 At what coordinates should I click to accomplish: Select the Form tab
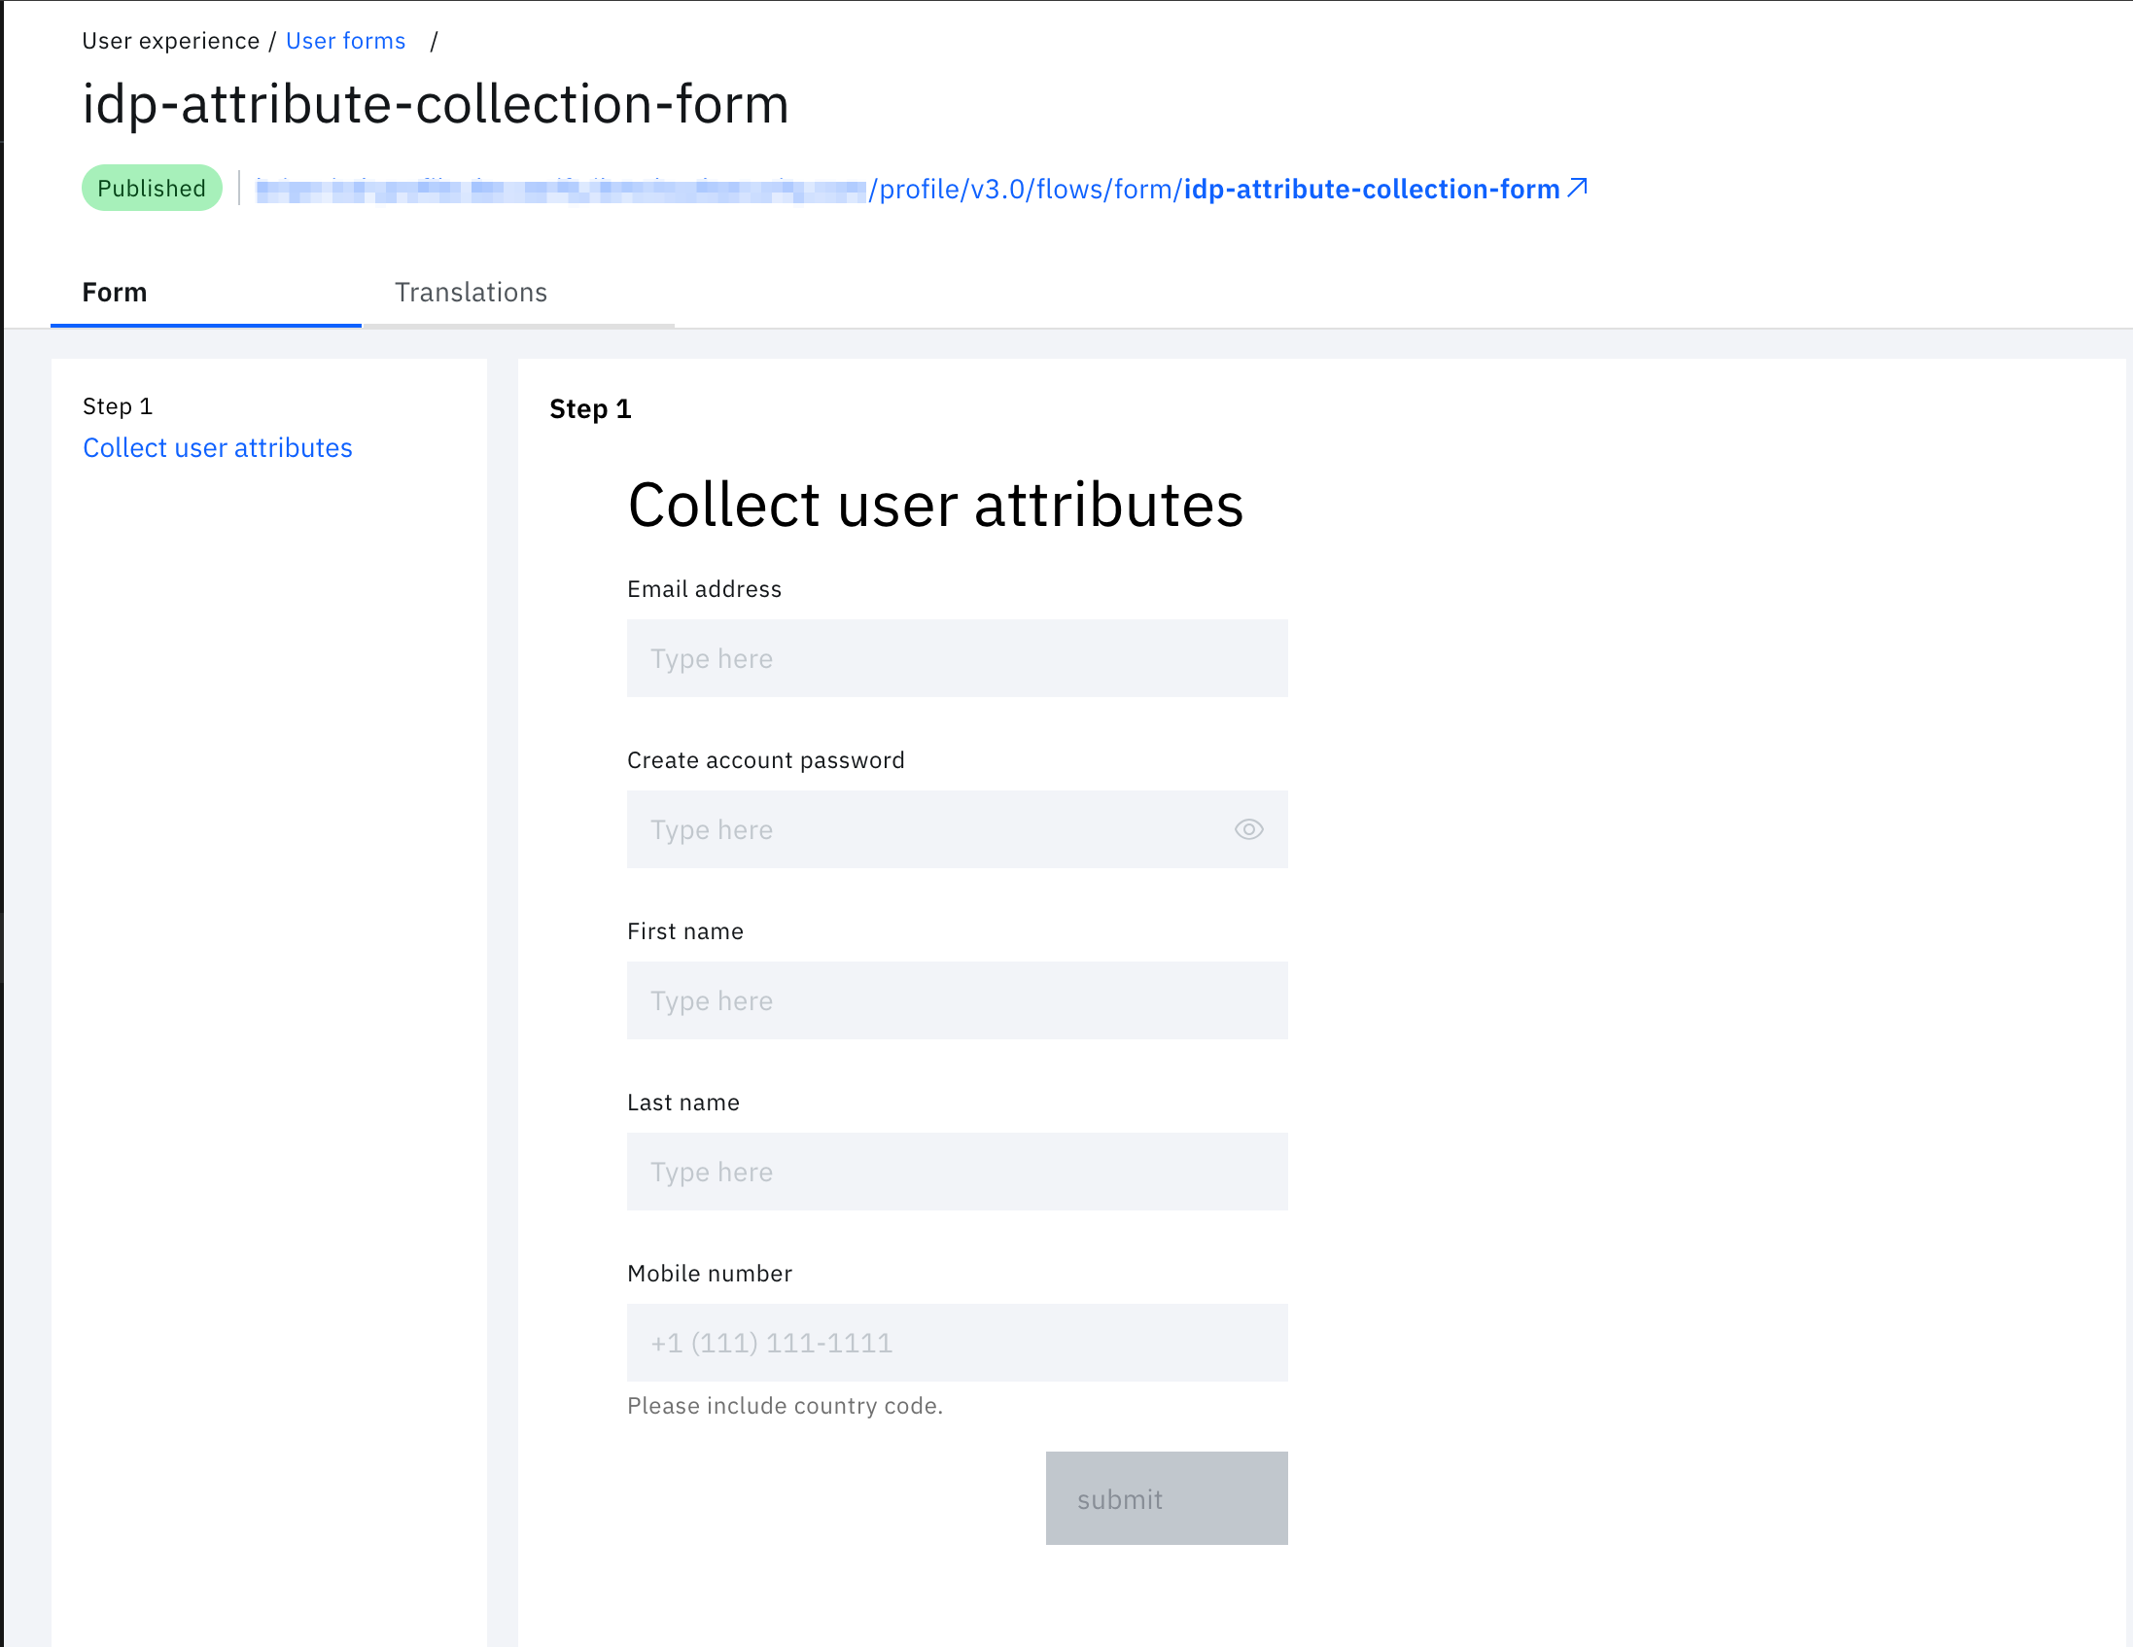click(115, 292)
